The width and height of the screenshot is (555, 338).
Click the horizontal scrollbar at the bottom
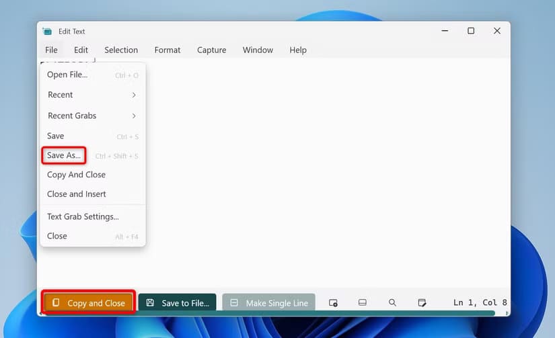click(x=269, y=313)
